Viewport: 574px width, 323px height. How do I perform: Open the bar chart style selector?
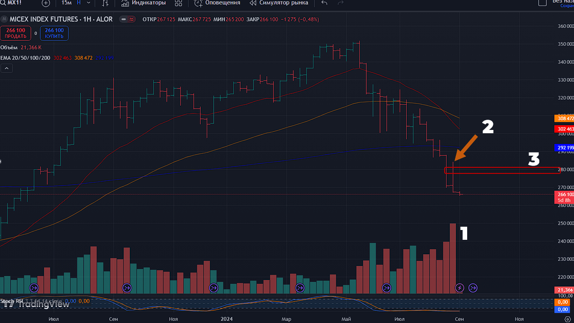click(x=105, y=3)
